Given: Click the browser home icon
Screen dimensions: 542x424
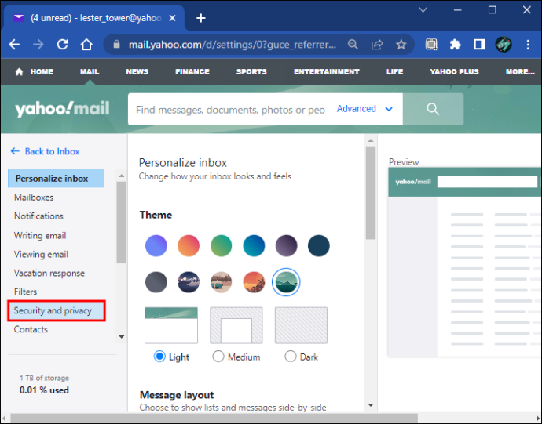Looking at the screenshot, I should point(86,45).
